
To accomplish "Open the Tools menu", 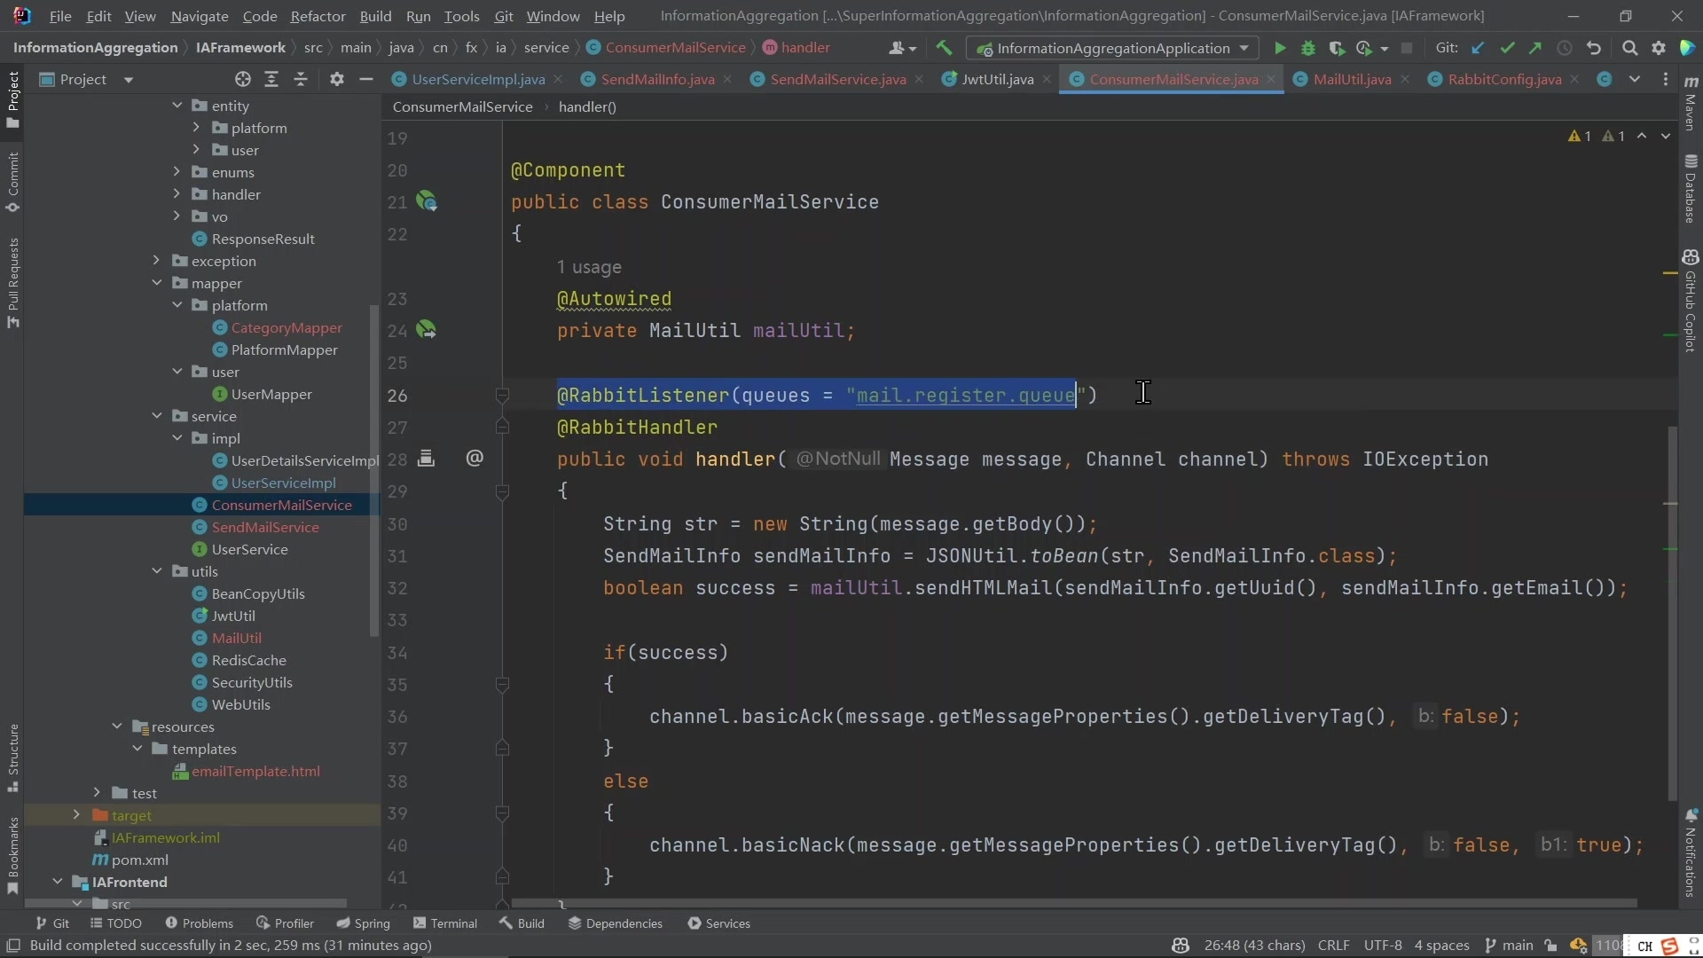I will 461,16.
